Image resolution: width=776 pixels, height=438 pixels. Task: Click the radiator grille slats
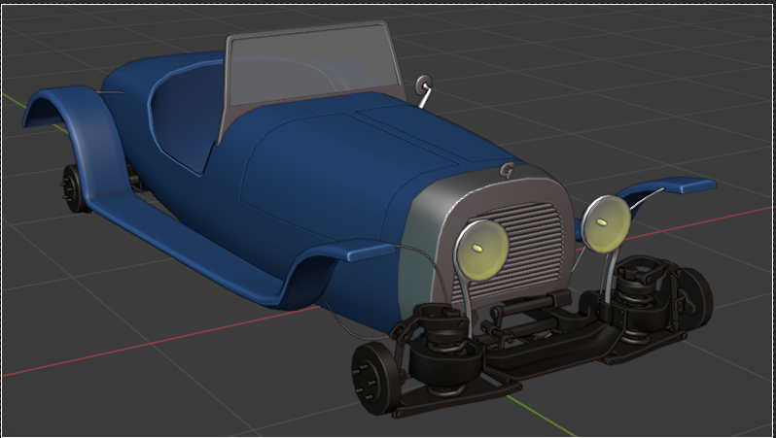[535, 241]
